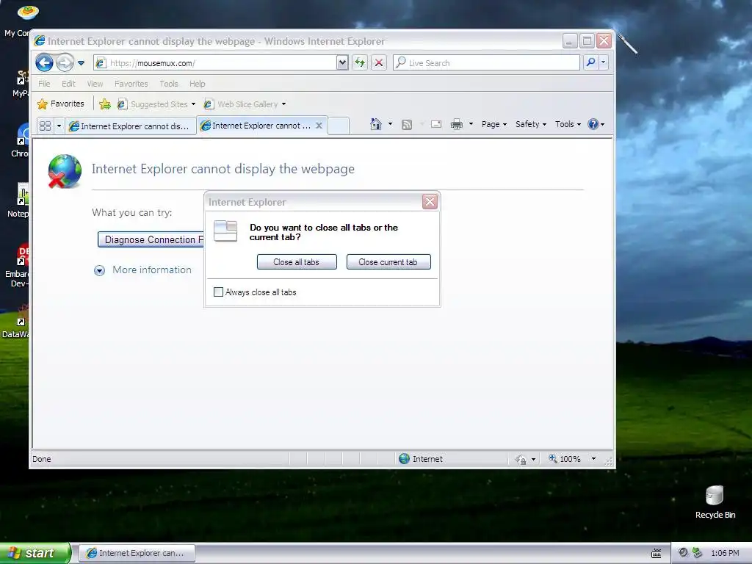Click the Internet Explorer taskbar button
This screenshot has width=752, height=564.
pos(137,553)
